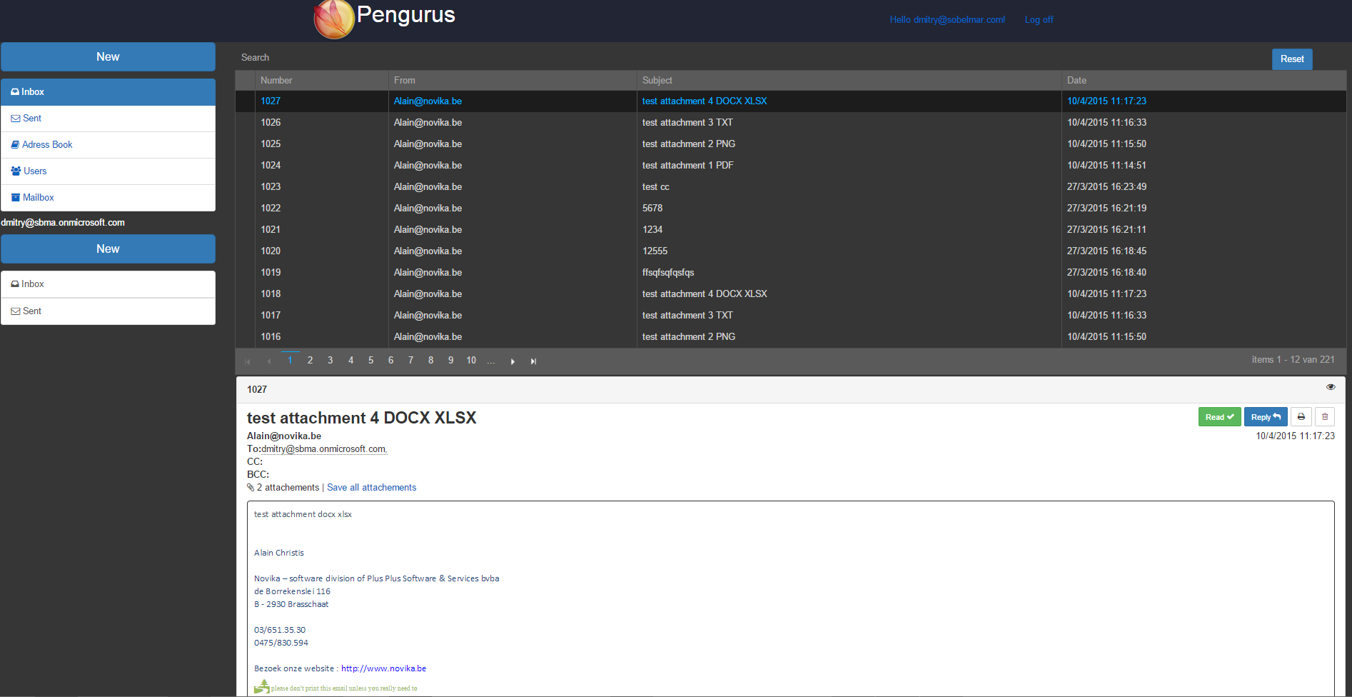Open the first Sent folder
The height and width of the screenshot is (697, 1352).
click(108, 119)
